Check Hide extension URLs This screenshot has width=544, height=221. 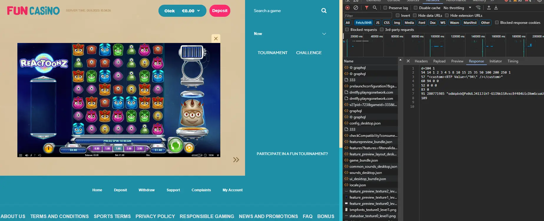click(x=447, y=15)
